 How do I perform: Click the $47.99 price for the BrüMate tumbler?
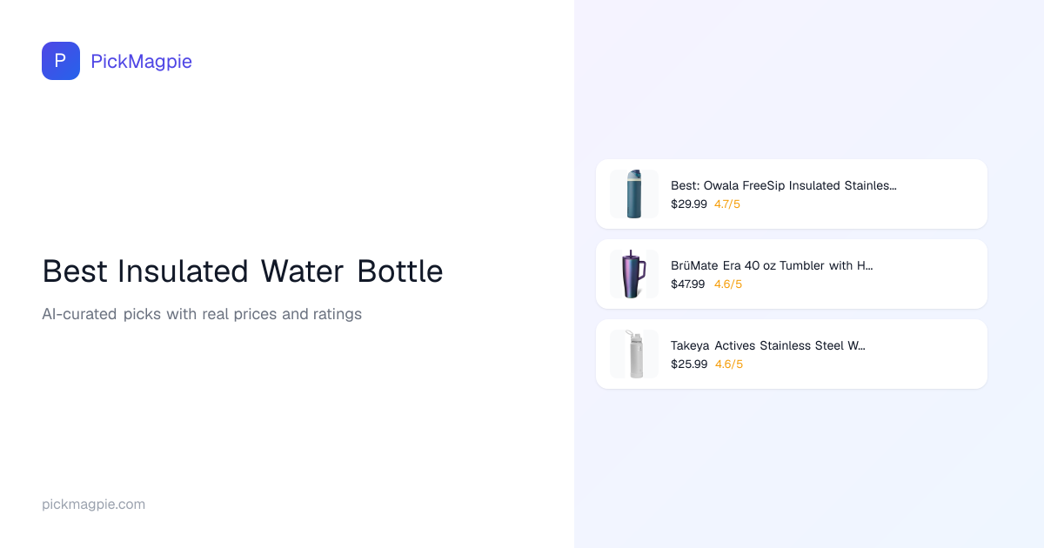coord(688,284)
